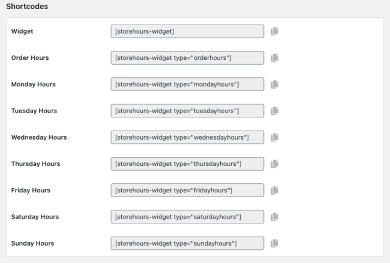Focus the mondayhours shortcode field
390x263 pixels.
point(187,84)
